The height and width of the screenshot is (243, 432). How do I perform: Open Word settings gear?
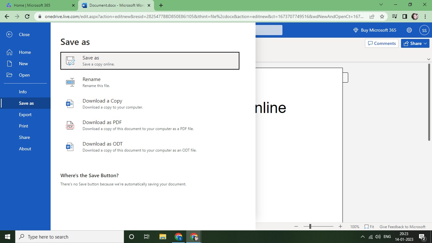409,30
